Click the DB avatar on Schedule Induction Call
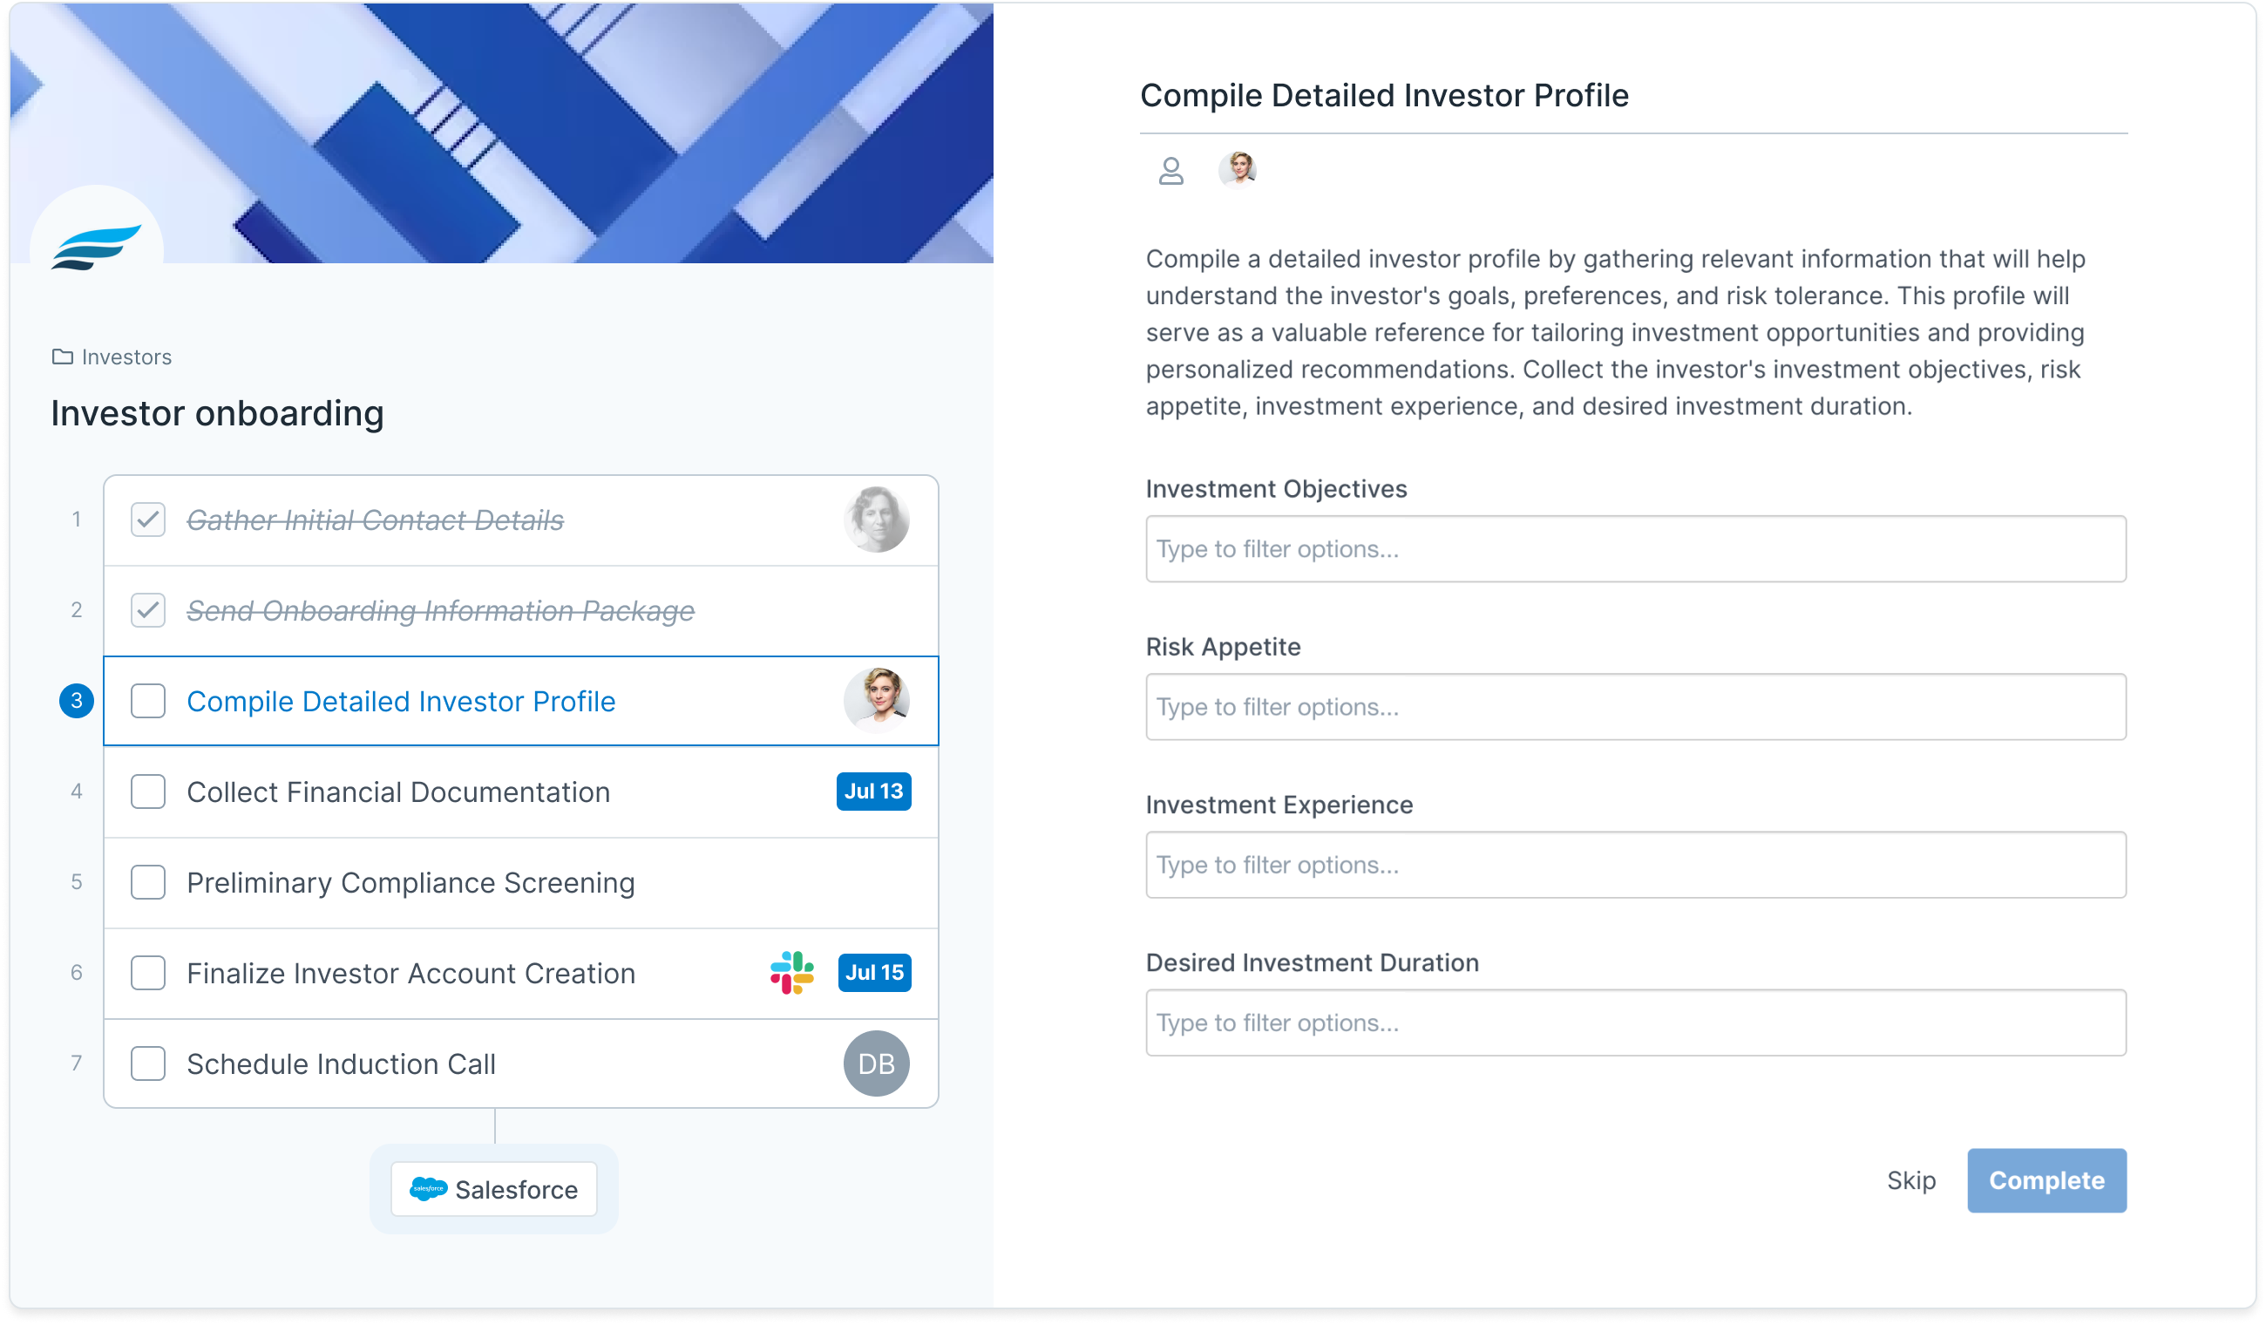2266x1325 pixels. [876, 1063]
